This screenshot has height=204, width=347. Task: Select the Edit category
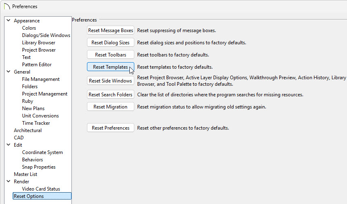point(18,145)
